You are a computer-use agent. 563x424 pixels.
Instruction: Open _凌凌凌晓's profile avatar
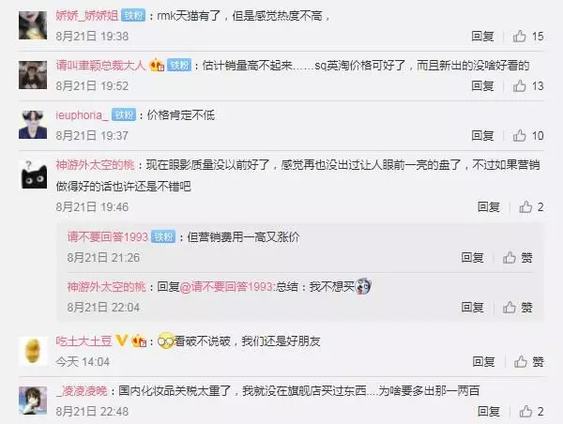pos(33,401)
